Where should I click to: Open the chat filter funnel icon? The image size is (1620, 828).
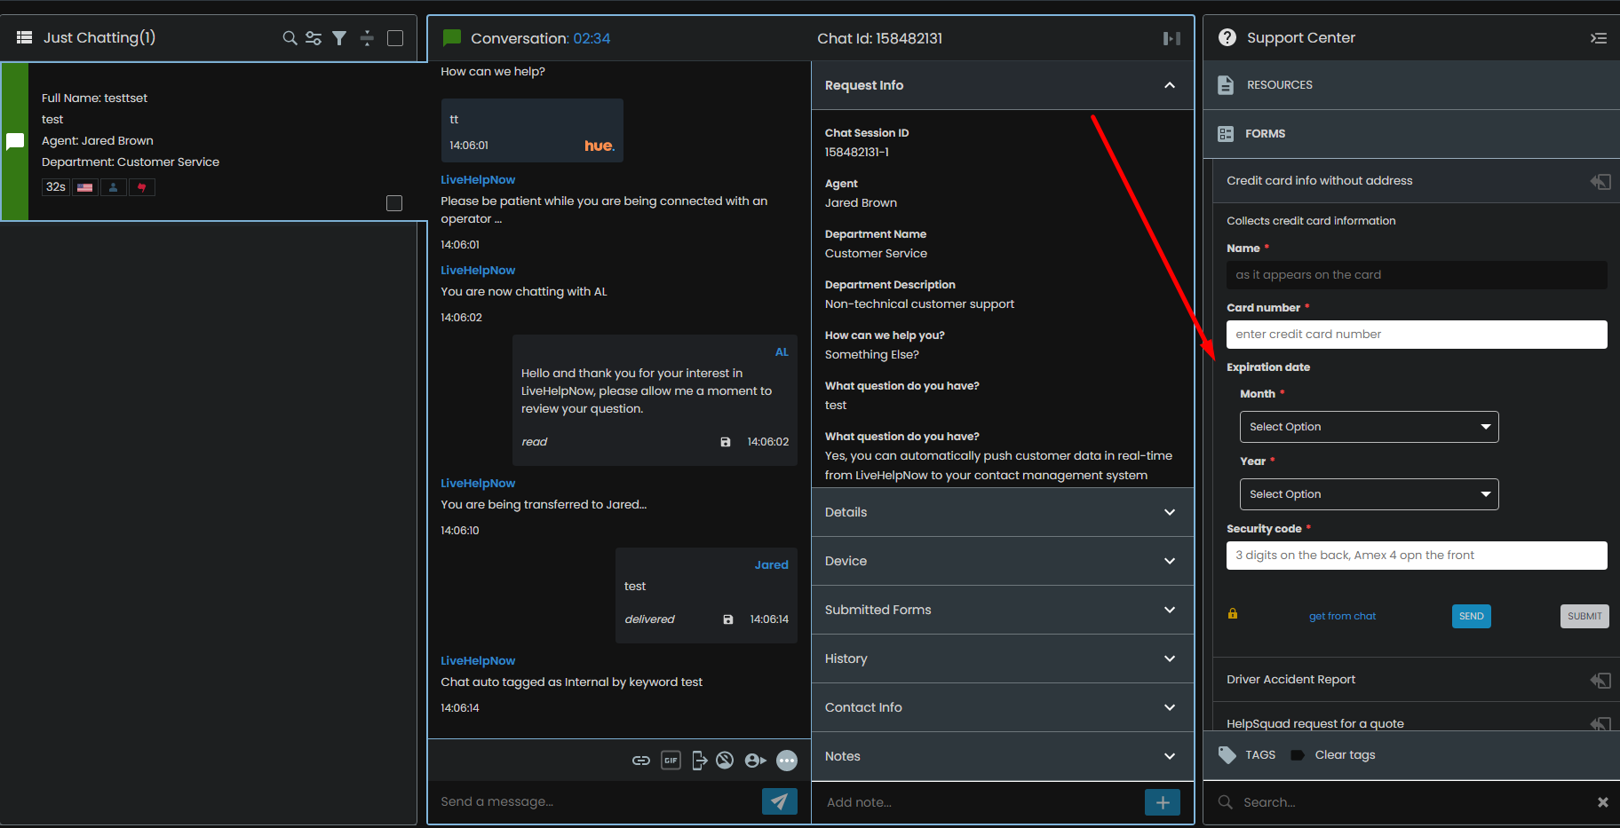339,38
